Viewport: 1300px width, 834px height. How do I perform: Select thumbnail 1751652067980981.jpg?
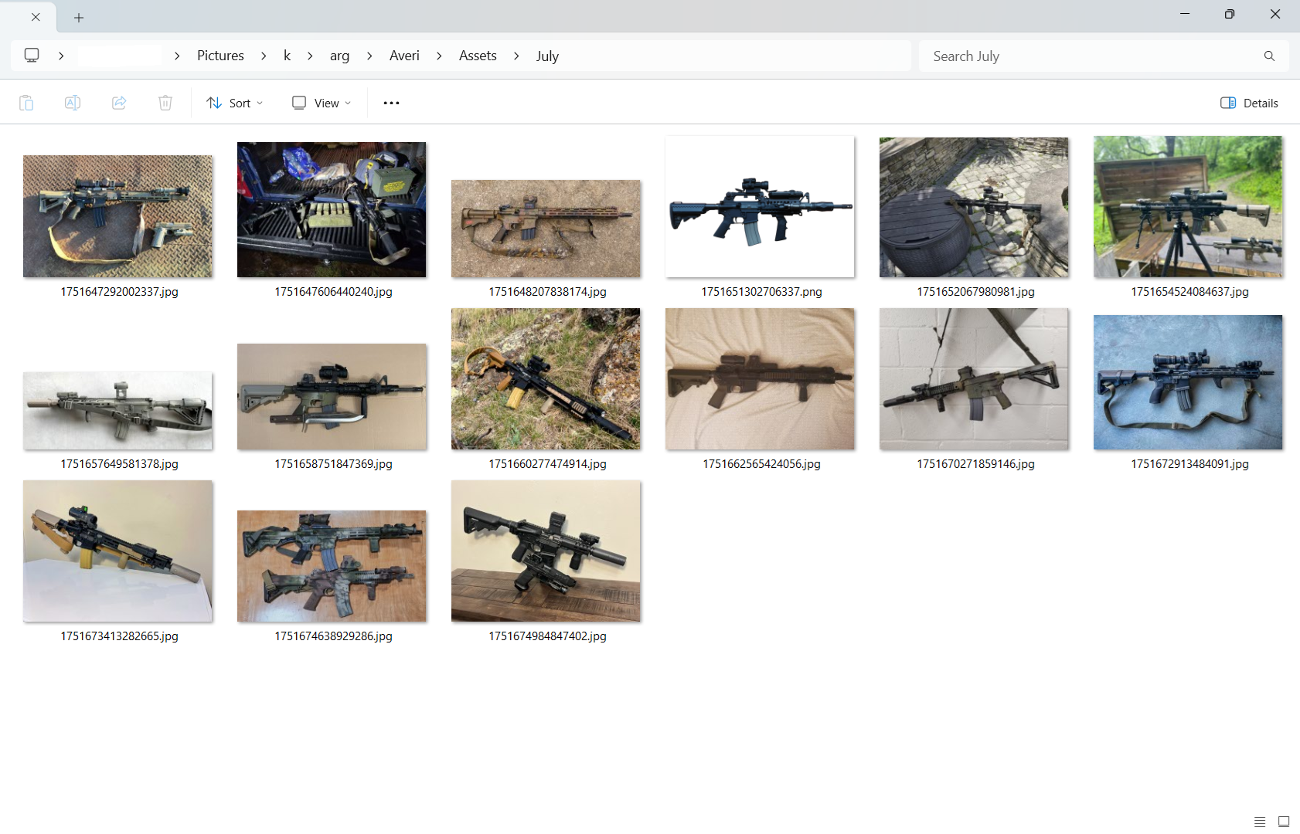point(974,207)
